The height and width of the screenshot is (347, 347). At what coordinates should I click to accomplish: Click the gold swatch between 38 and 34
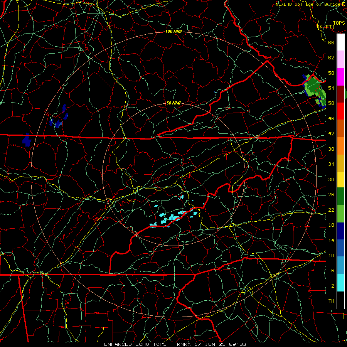tap(340, 163)
